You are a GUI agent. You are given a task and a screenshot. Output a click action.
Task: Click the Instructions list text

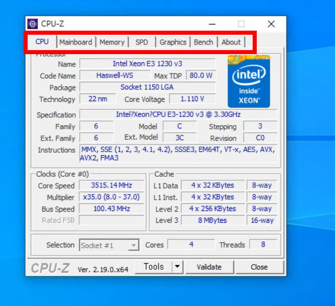click(178, 153)
